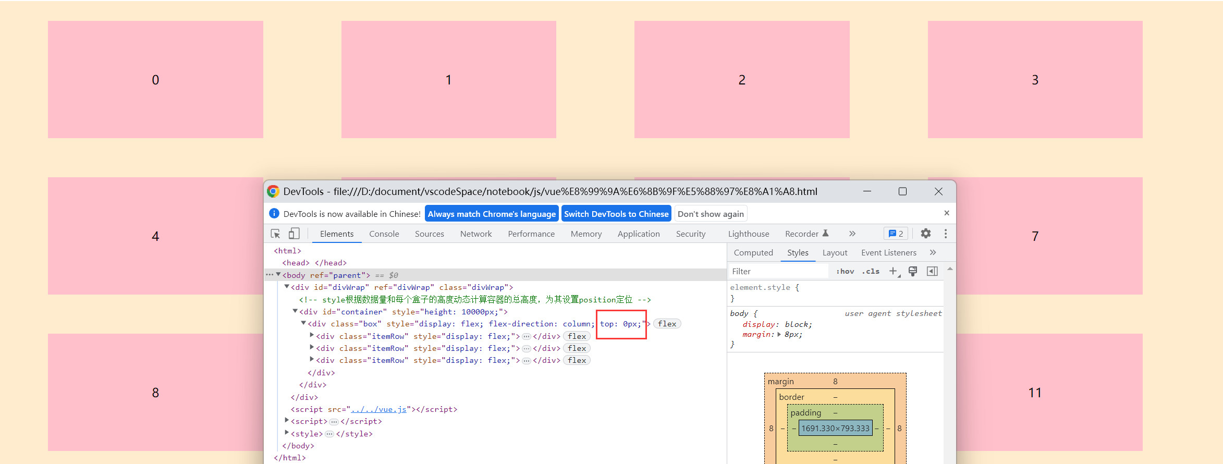
Task: Click the box model content size 1691.330×793.333
Action: (x=835, y=428)
